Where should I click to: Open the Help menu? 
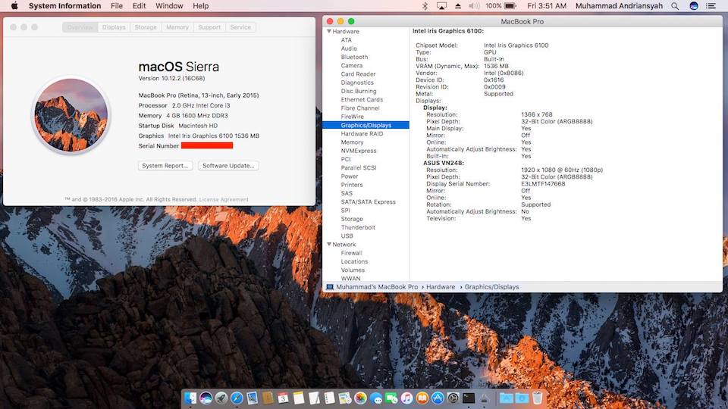pyautogui.click(x=200, y=6)
